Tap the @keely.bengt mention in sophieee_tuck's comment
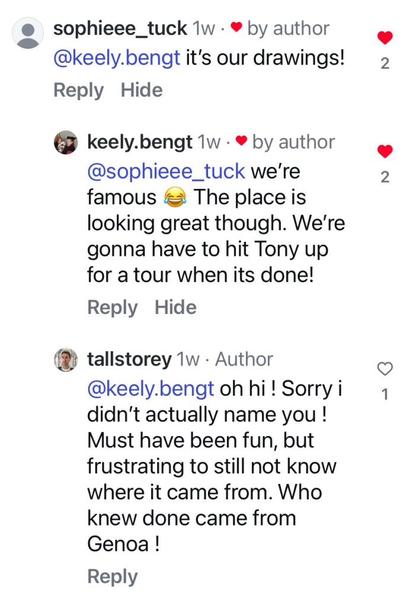The image size is (413, 606). tap(117, 59)
